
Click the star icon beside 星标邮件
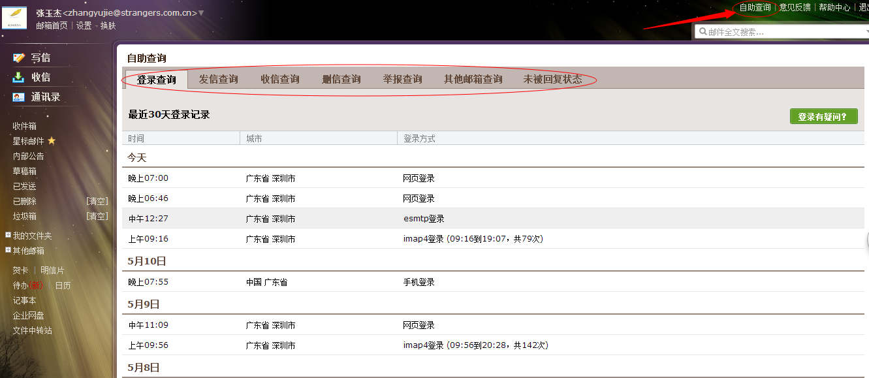(52, 141)
